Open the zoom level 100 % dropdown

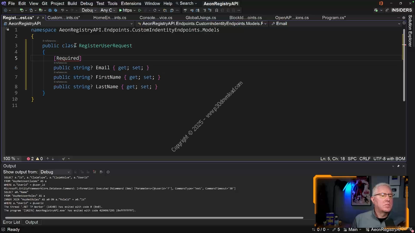pyautogui.click(x=11, y=159)
